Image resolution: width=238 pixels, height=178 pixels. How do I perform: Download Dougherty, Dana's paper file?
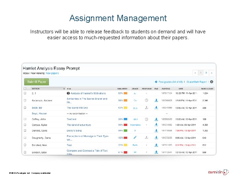pyautogui.click(x=156, y=137)
